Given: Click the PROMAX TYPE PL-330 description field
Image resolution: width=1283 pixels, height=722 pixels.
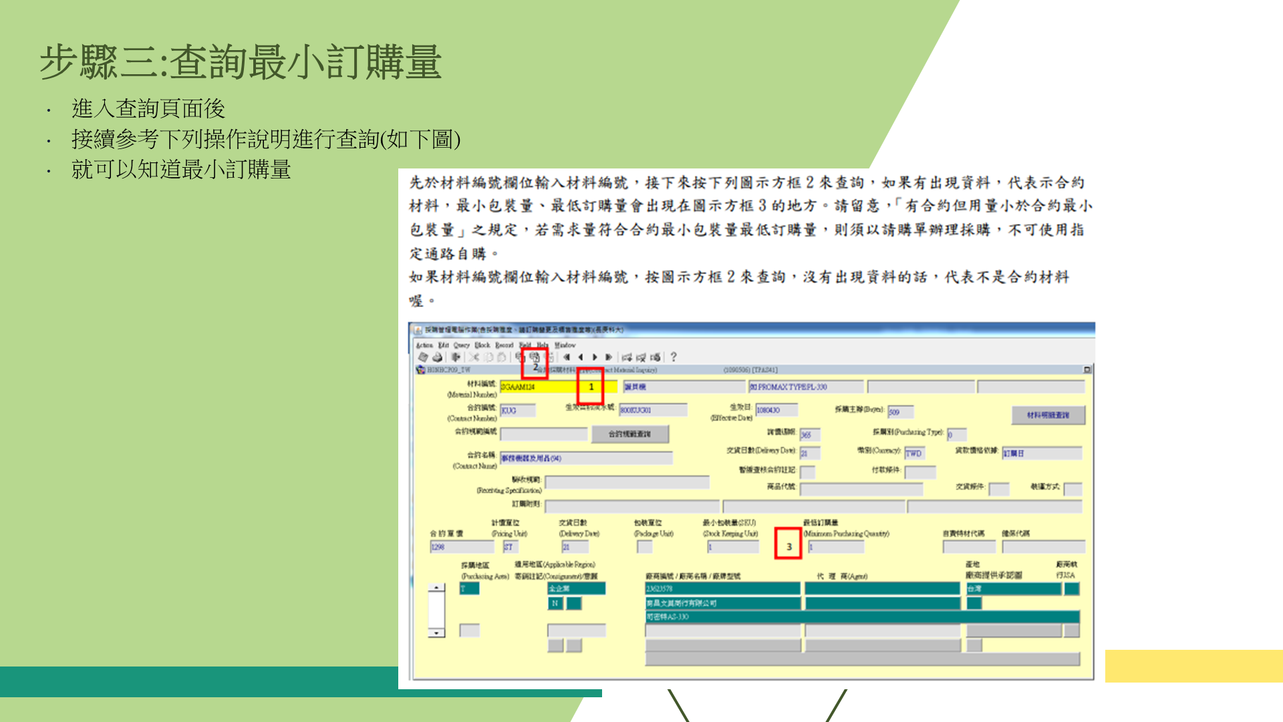Looking at the screenshot, I should point(806,387).
